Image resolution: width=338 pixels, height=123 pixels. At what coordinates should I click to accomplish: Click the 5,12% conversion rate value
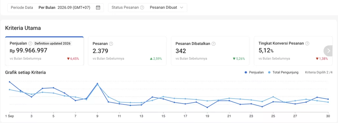point(266,51)
